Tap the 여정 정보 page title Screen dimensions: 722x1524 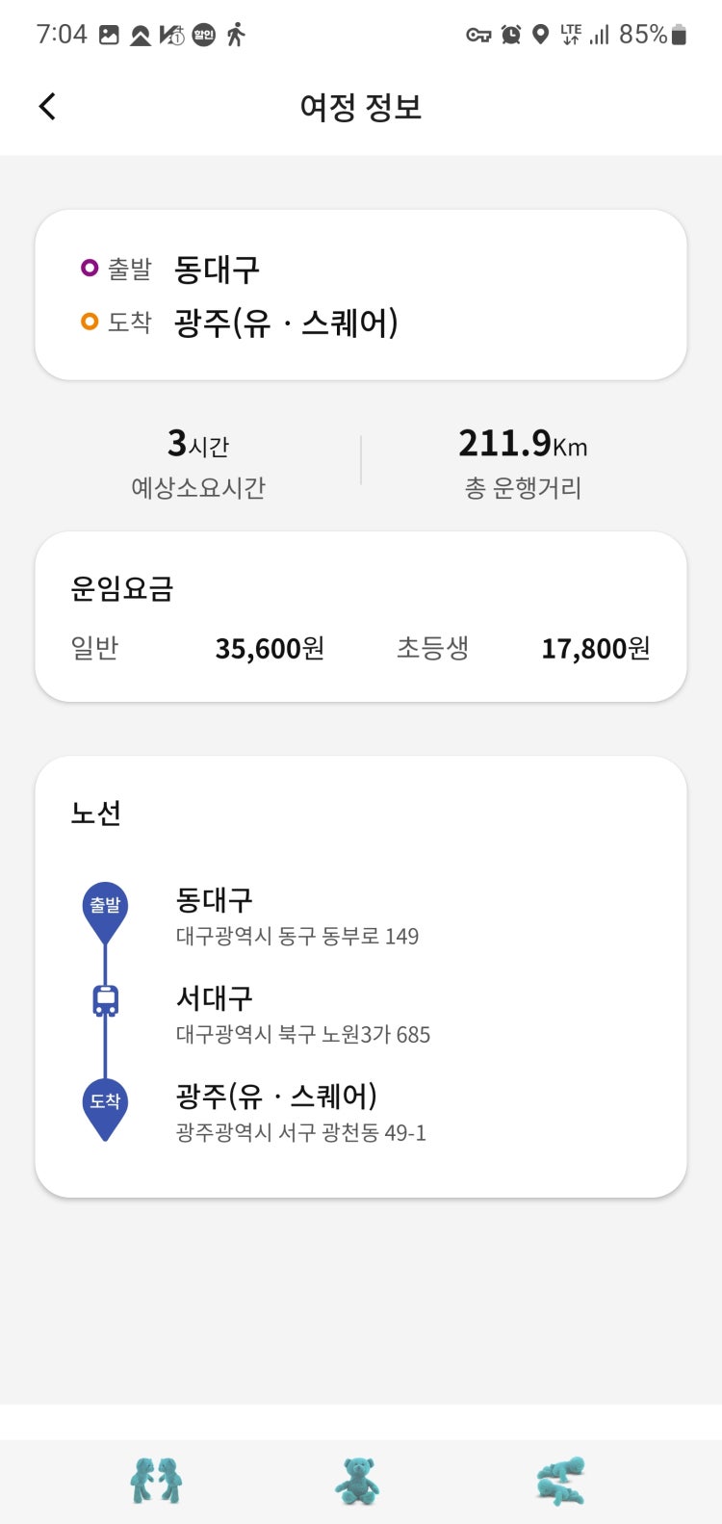tap(361, 106)
